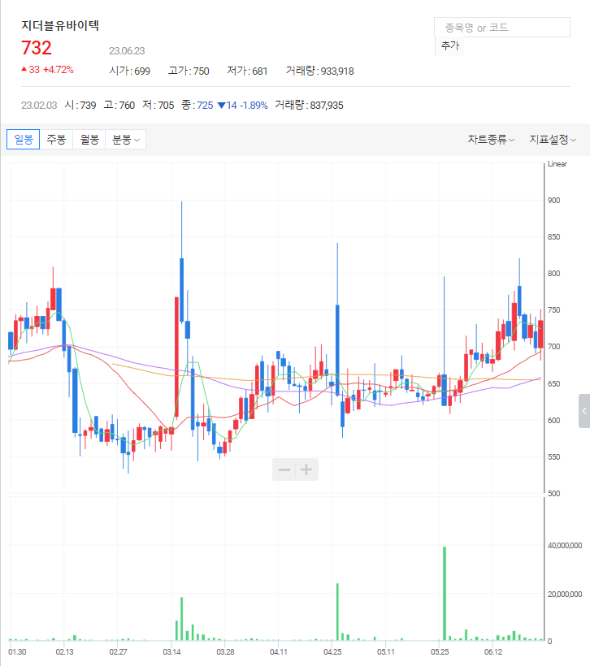590x666 pixels.
Task: Switch to the 월봉 monthly chart tab
Action: tap(89, 140)
